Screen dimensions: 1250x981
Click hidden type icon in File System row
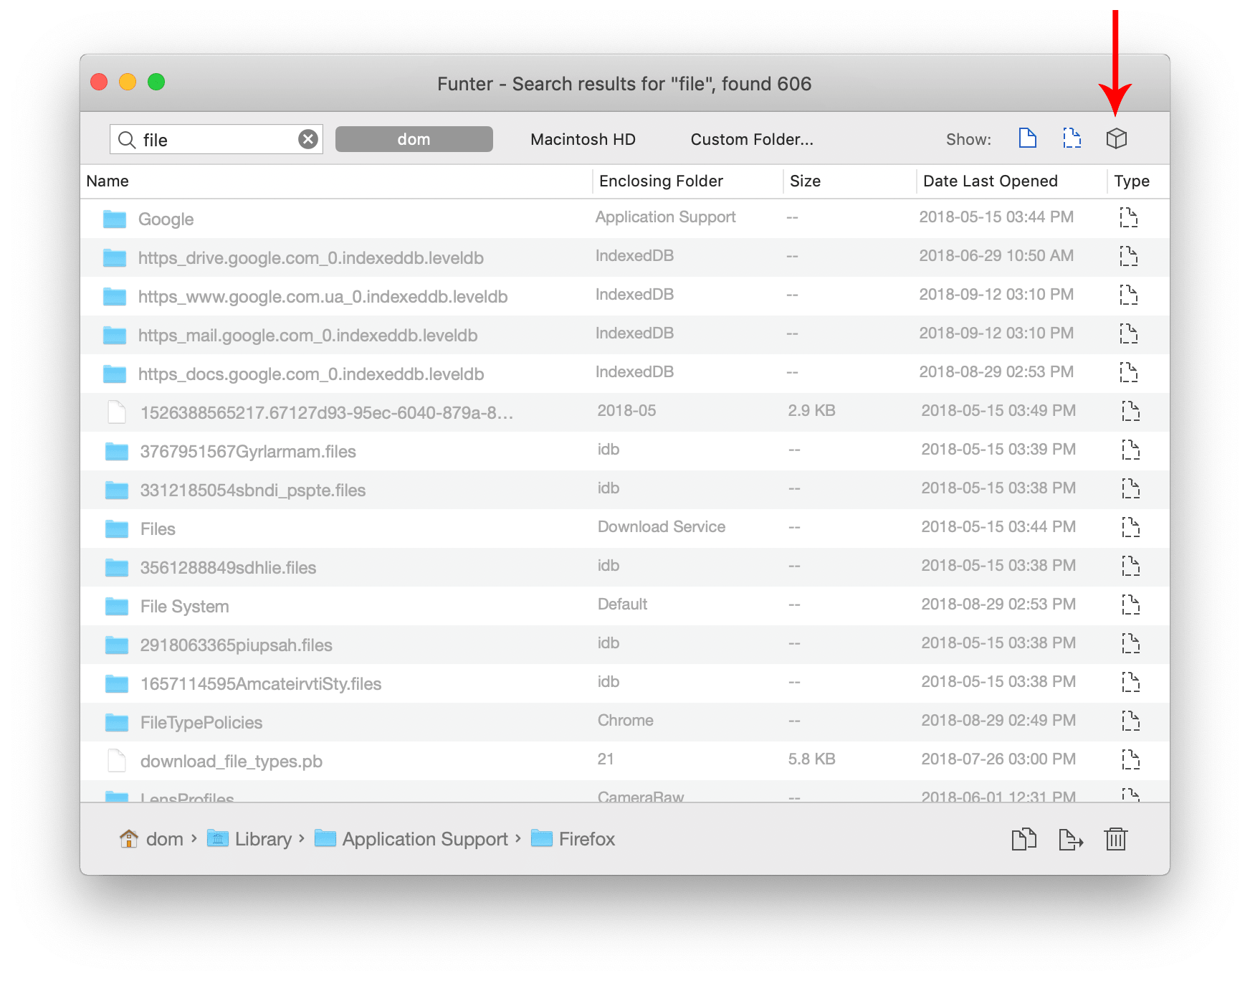click(1131, 605)
